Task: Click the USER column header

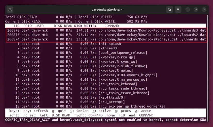Action: pyautogui.click(x=40, y=26)
